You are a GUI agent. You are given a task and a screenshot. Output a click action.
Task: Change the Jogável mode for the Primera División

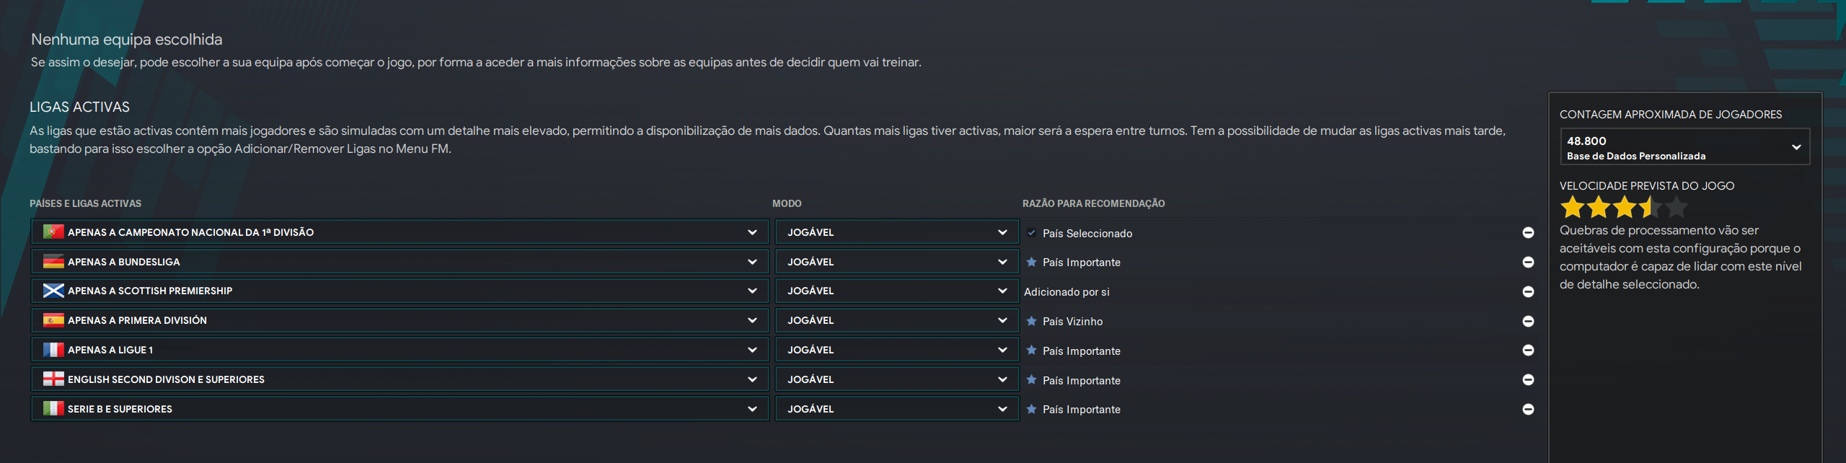897,320
